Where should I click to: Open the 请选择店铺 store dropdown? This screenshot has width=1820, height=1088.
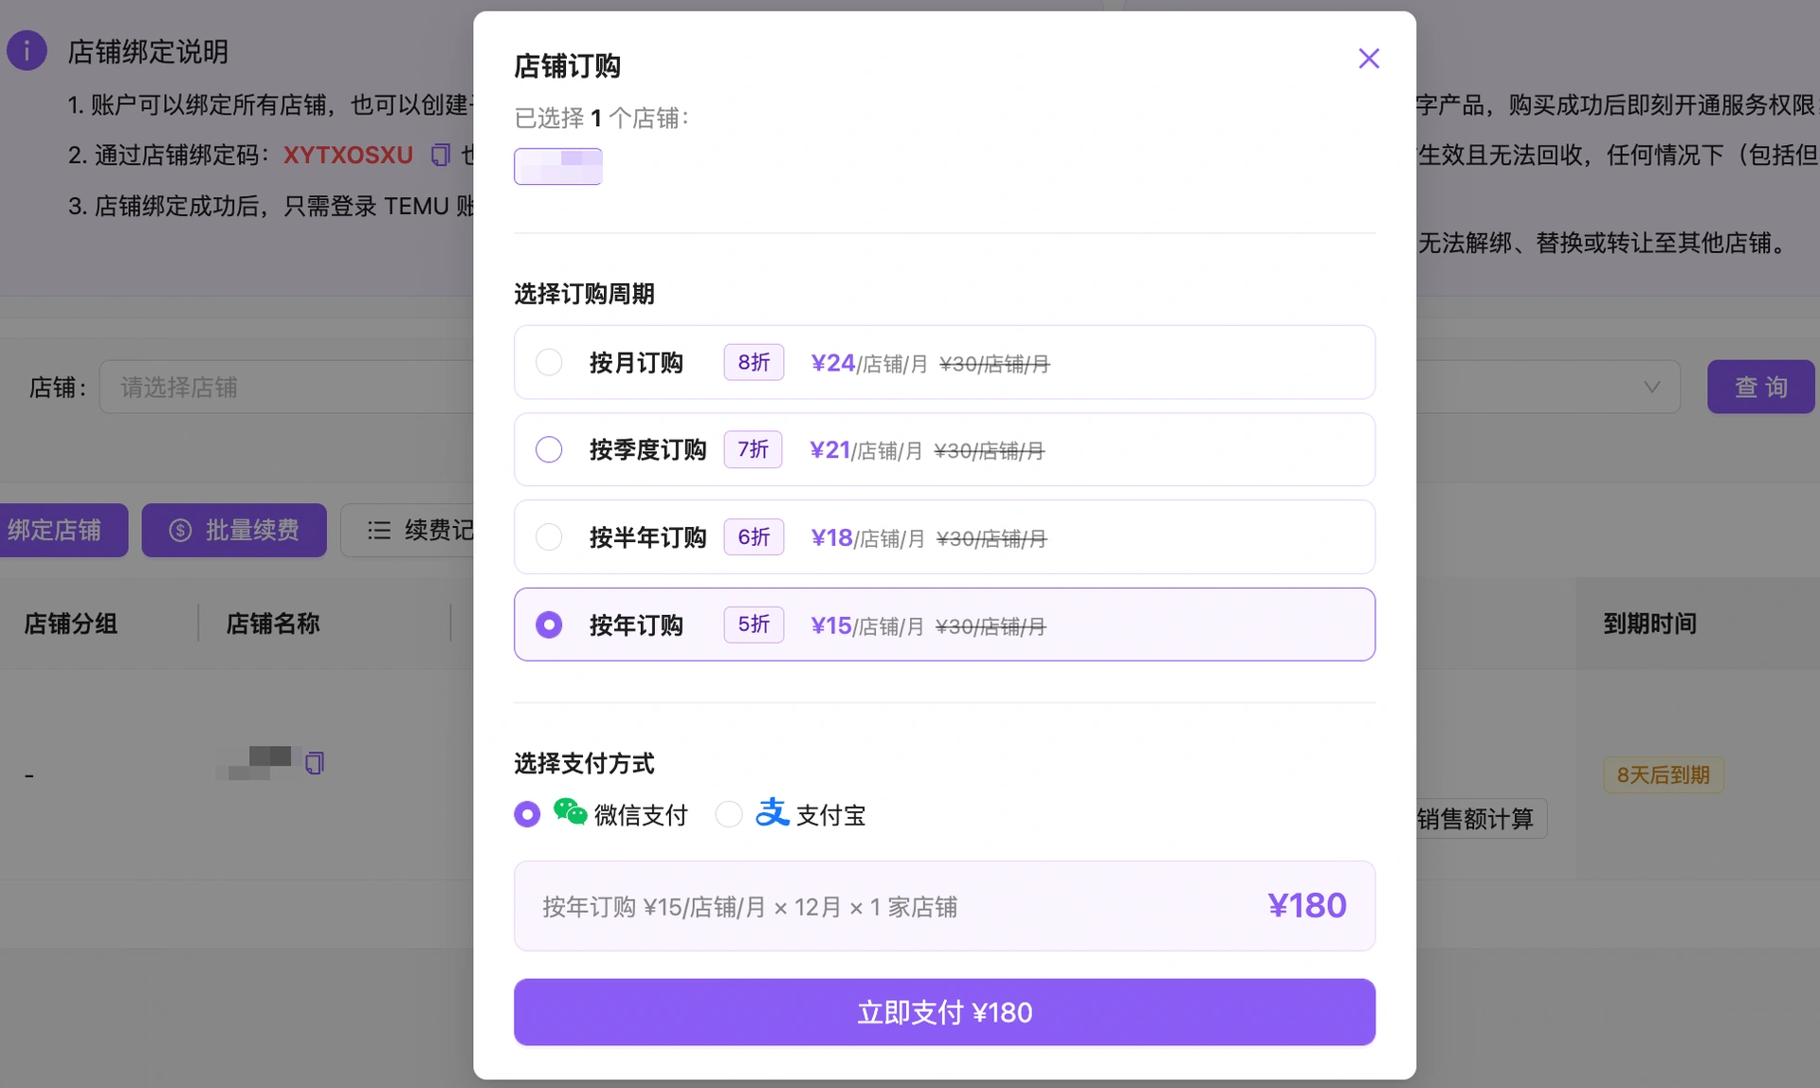(286, 387)
